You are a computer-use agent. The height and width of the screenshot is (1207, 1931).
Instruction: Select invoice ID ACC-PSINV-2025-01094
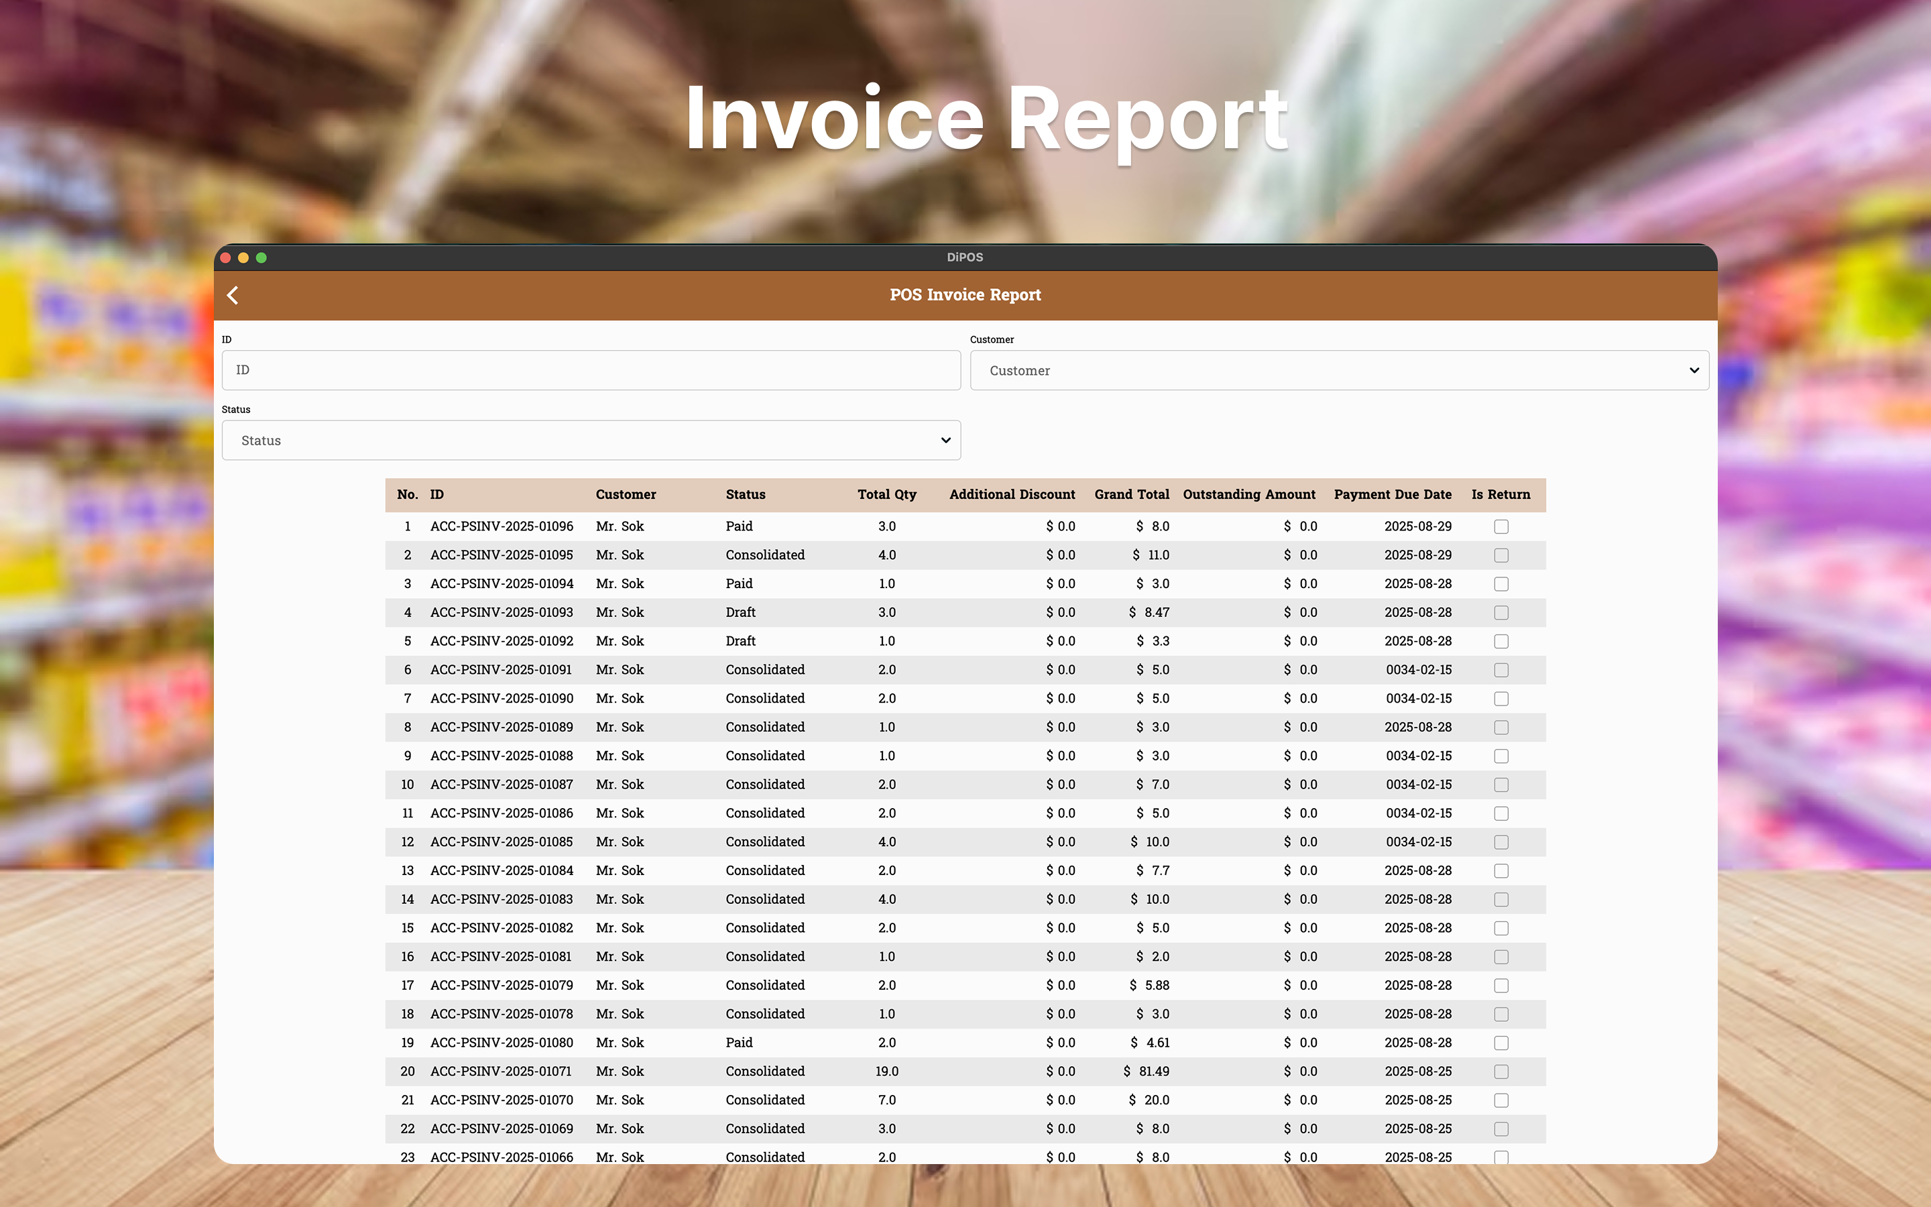tap(501, 584)
